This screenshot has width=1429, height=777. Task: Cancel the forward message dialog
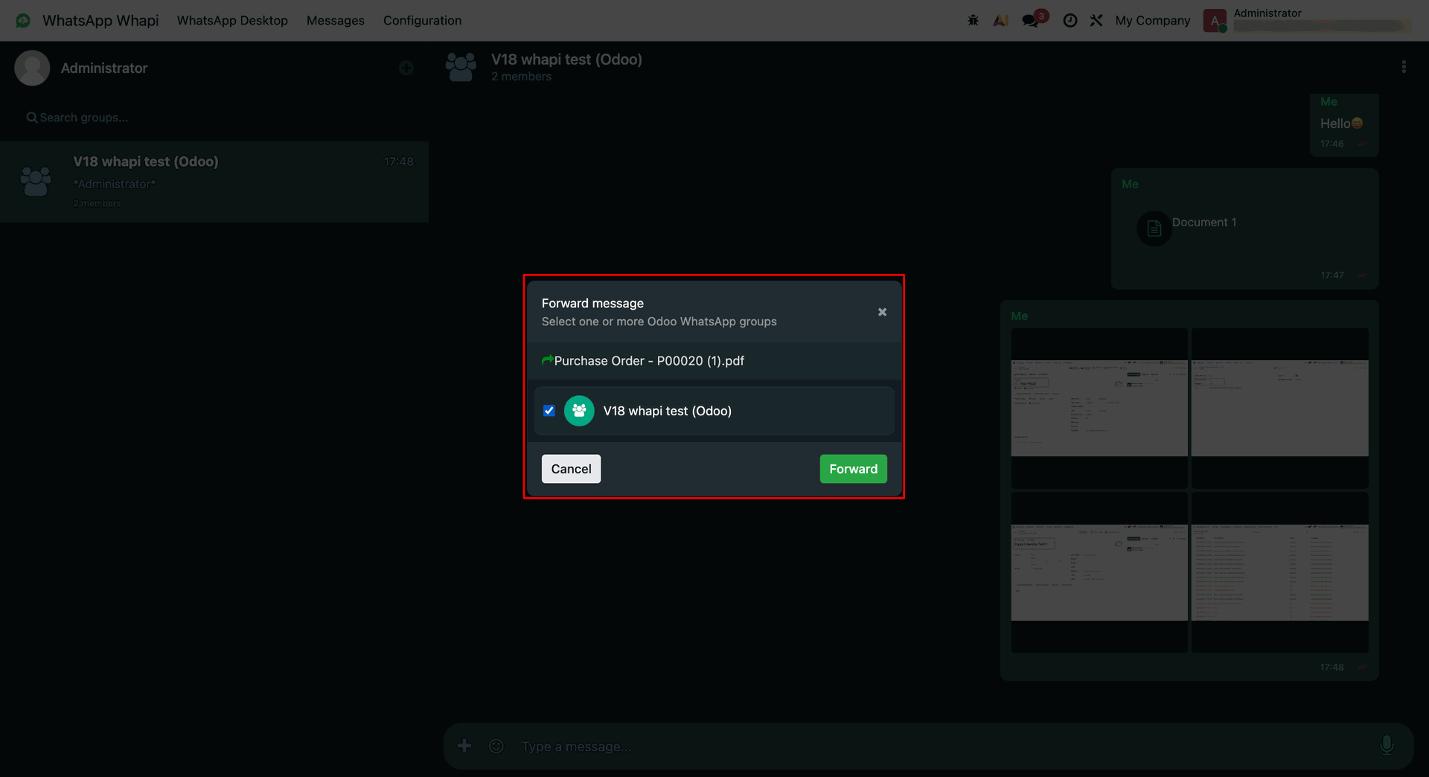click(x=571, y=469)
